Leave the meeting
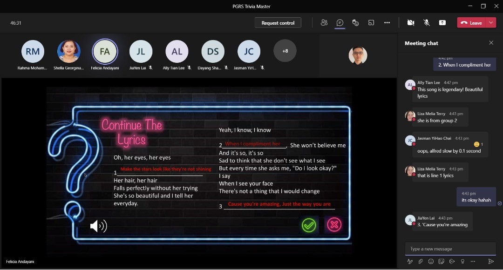 coord(471,23)
